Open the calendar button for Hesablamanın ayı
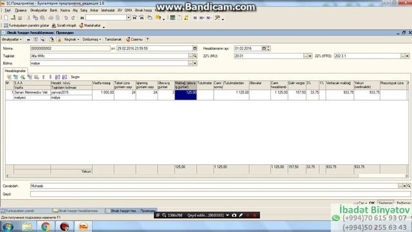Screen dimensions: 412x232 pyautogui.click(x=264, y=48)
